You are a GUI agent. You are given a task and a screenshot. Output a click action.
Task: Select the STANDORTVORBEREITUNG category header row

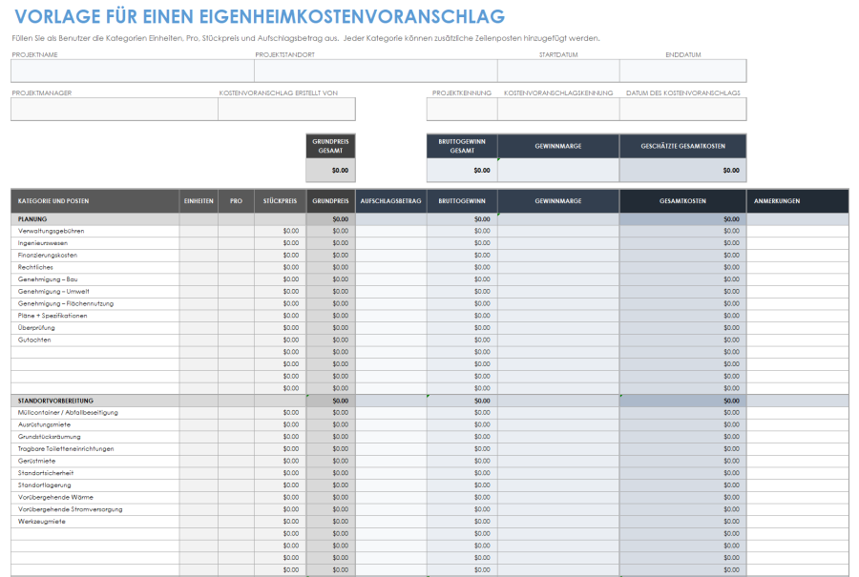[91, 400]
